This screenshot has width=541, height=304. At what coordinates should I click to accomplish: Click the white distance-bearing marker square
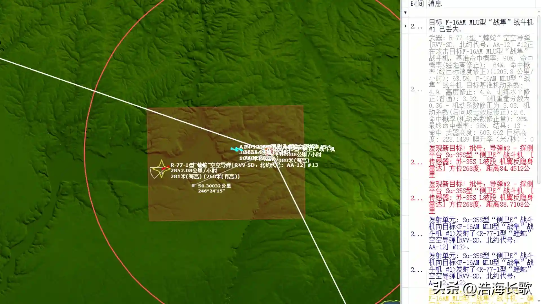click(x=193, y=185)
